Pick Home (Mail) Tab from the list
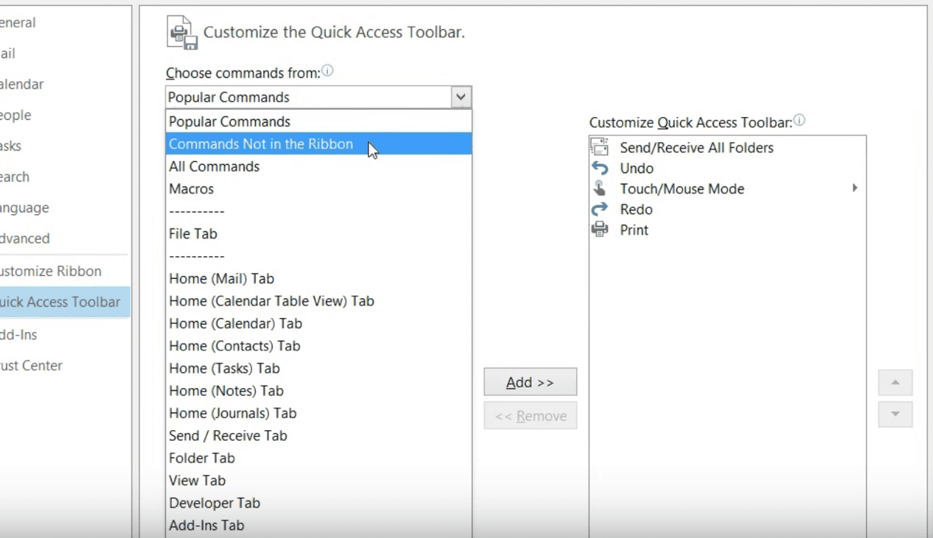 tap(222, 279)
